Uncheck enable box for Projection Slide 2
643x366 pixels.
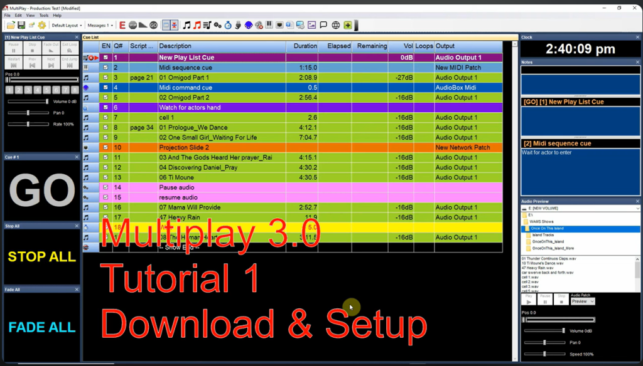point(105,147)
